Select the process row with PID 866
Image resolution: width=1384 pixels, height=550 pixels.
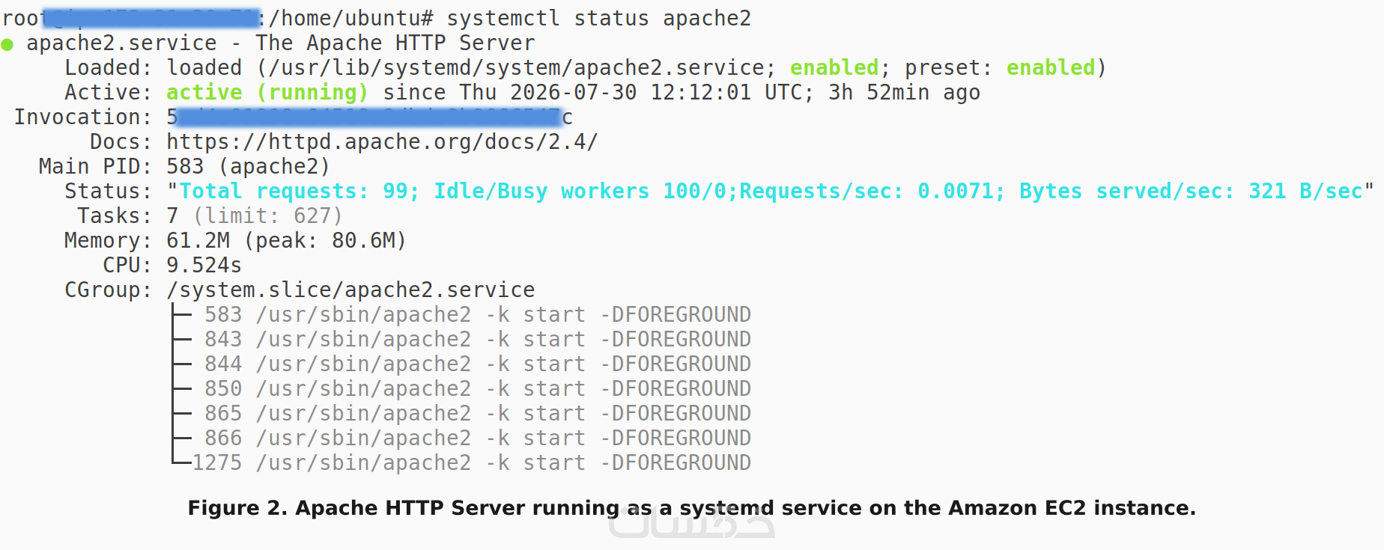coord(478,439)
